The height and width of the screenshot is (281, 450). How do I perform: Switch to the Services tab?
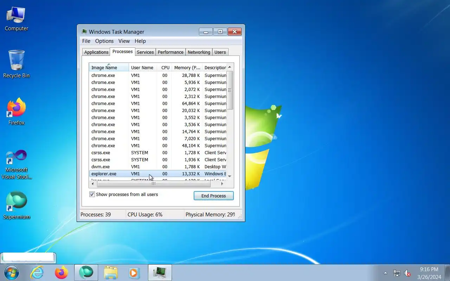click(x=145, y=52)
